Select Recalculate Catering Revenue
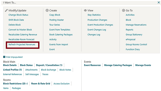This screenshot has width=161, height=91. tap(23, 35)
